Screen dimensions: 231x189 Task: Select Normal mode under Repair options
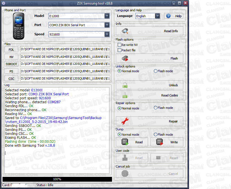pyautogui.click(x=119, y=108)
